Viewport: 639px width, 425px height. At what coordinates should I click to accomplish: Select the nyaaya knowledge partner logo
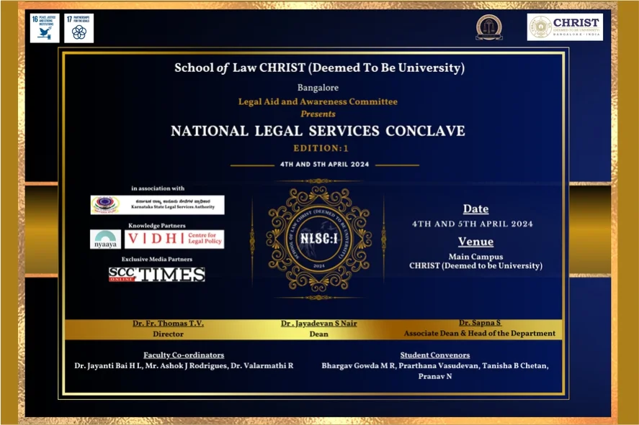(105, 239)
